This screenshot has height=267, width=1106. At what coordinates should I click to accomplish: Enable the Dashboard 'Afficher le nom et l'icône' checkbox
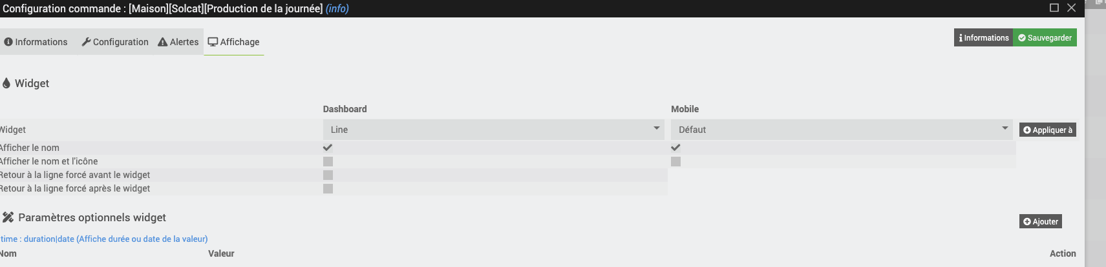[x=328, y=161]
